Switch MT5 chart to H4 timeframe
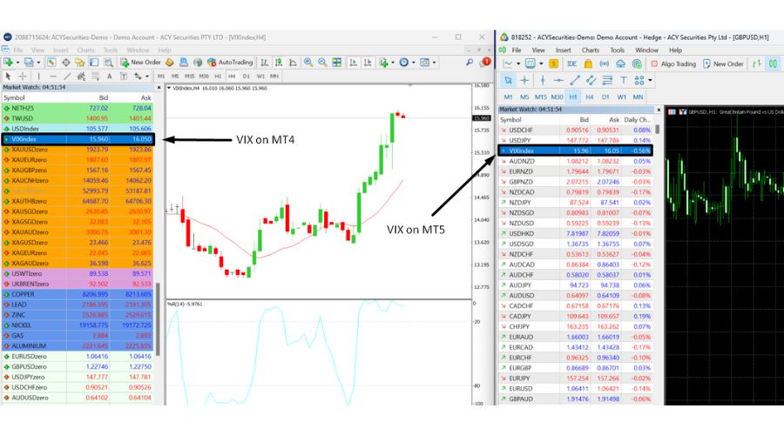 pyautogui.click(x=590, y=96)
